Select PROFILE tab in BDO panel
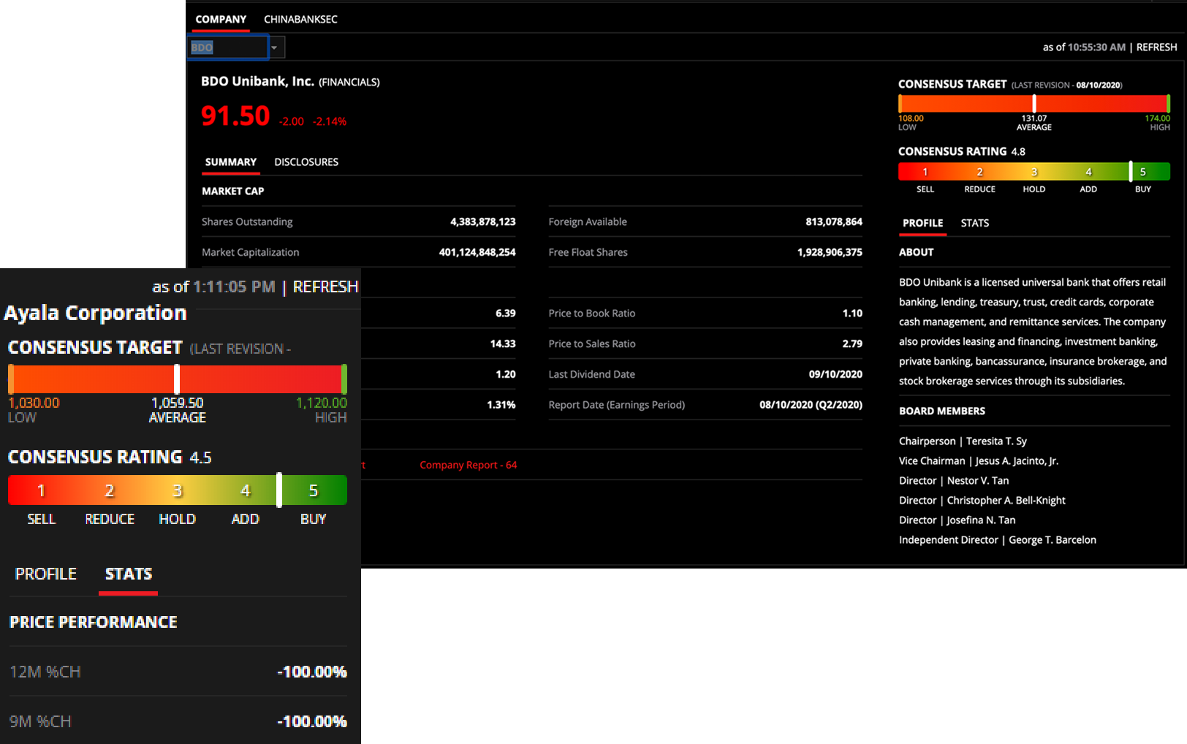Viewport: 1187px width, 744px height. (922, 223)
